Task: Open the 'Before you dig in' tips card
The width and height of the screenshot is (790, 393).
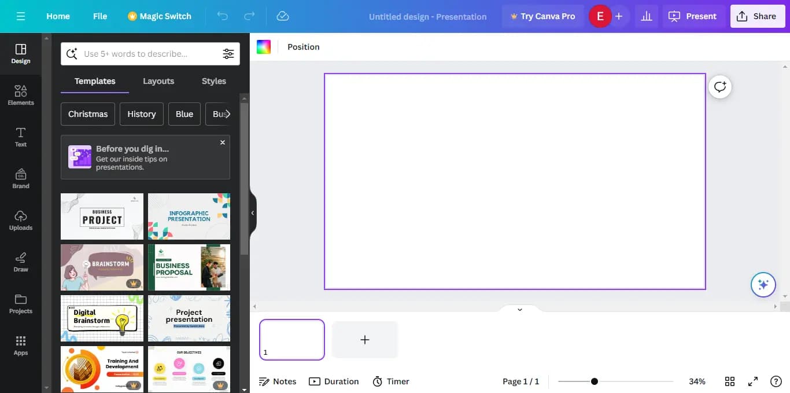Action: pos(145,157)
